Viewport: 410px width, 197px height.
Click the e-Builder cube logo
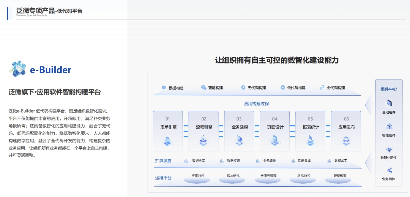tap(18, 68)
